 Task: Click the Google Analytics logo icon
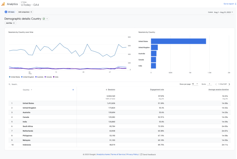(3, 4)
